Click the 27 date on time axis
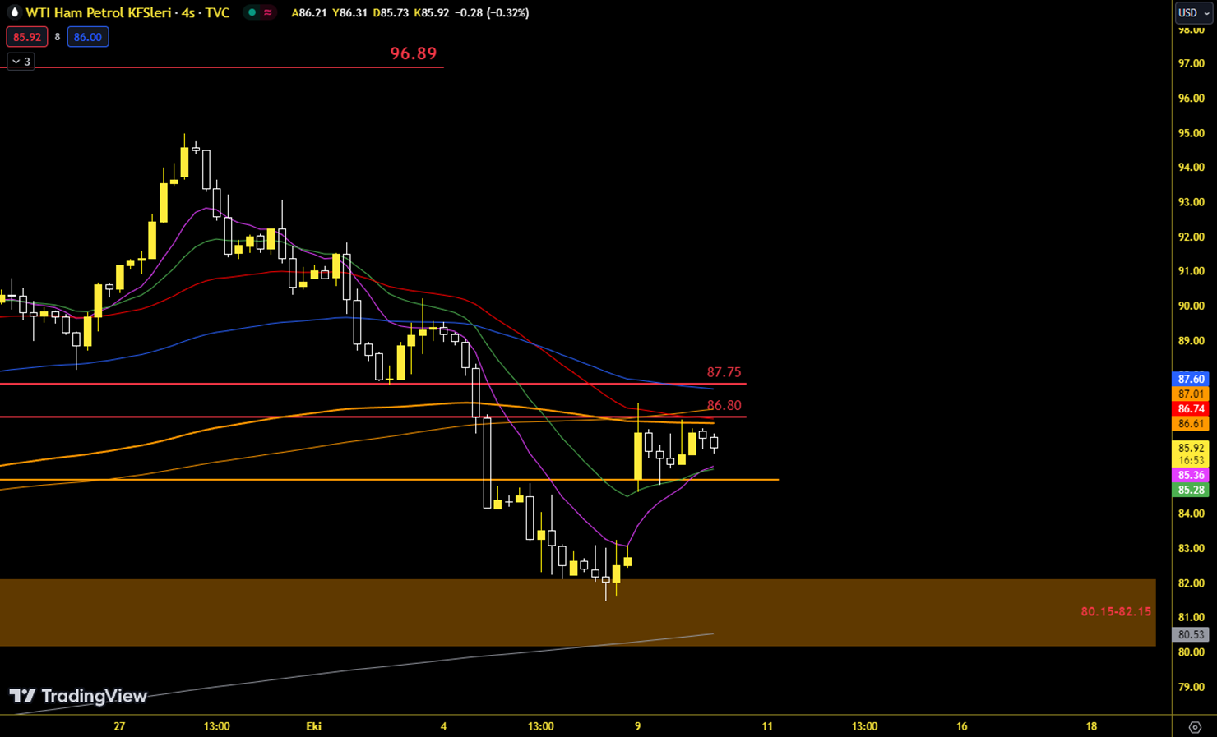The image size is (1217, 737). tap(120, 726)
